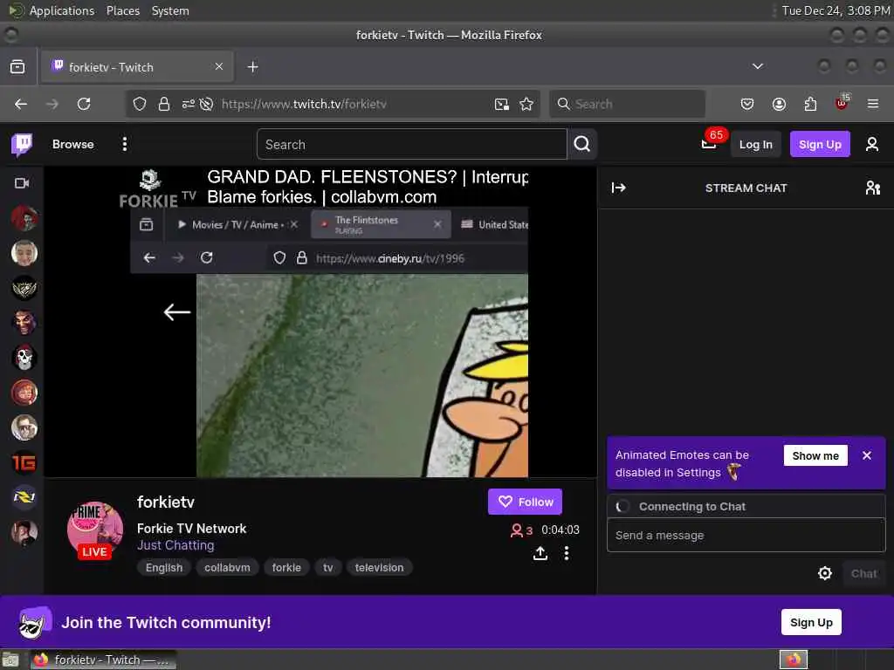894x670 pixels.
Task: Open Firefox tracking protection shield
Action: (139, 104)
